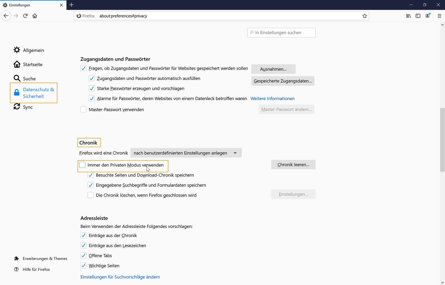The height and width of the screenshot is (285, 445).
Task: Open Gespeicherte Zugangsdaten
Action: 283,81
